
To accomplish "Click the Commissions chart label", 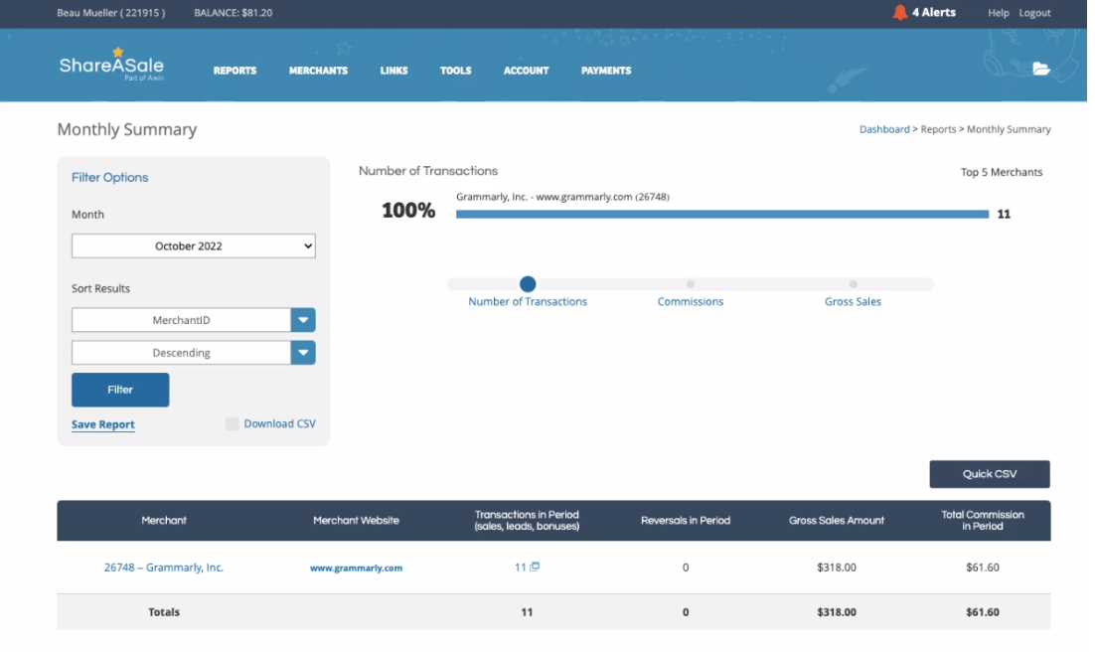I will [690, 301].
